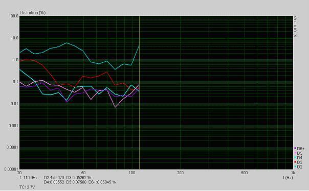Click the 100.0 y-axis label
Screen dimensions: 309x191
click(x=14, y=16)
